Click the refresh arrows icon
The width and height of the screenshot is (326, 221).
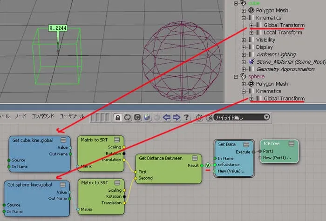point(128,118)
